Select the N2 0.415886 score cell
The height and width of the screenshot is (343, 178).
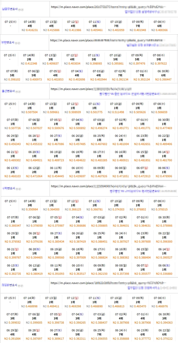click(51, 30)
